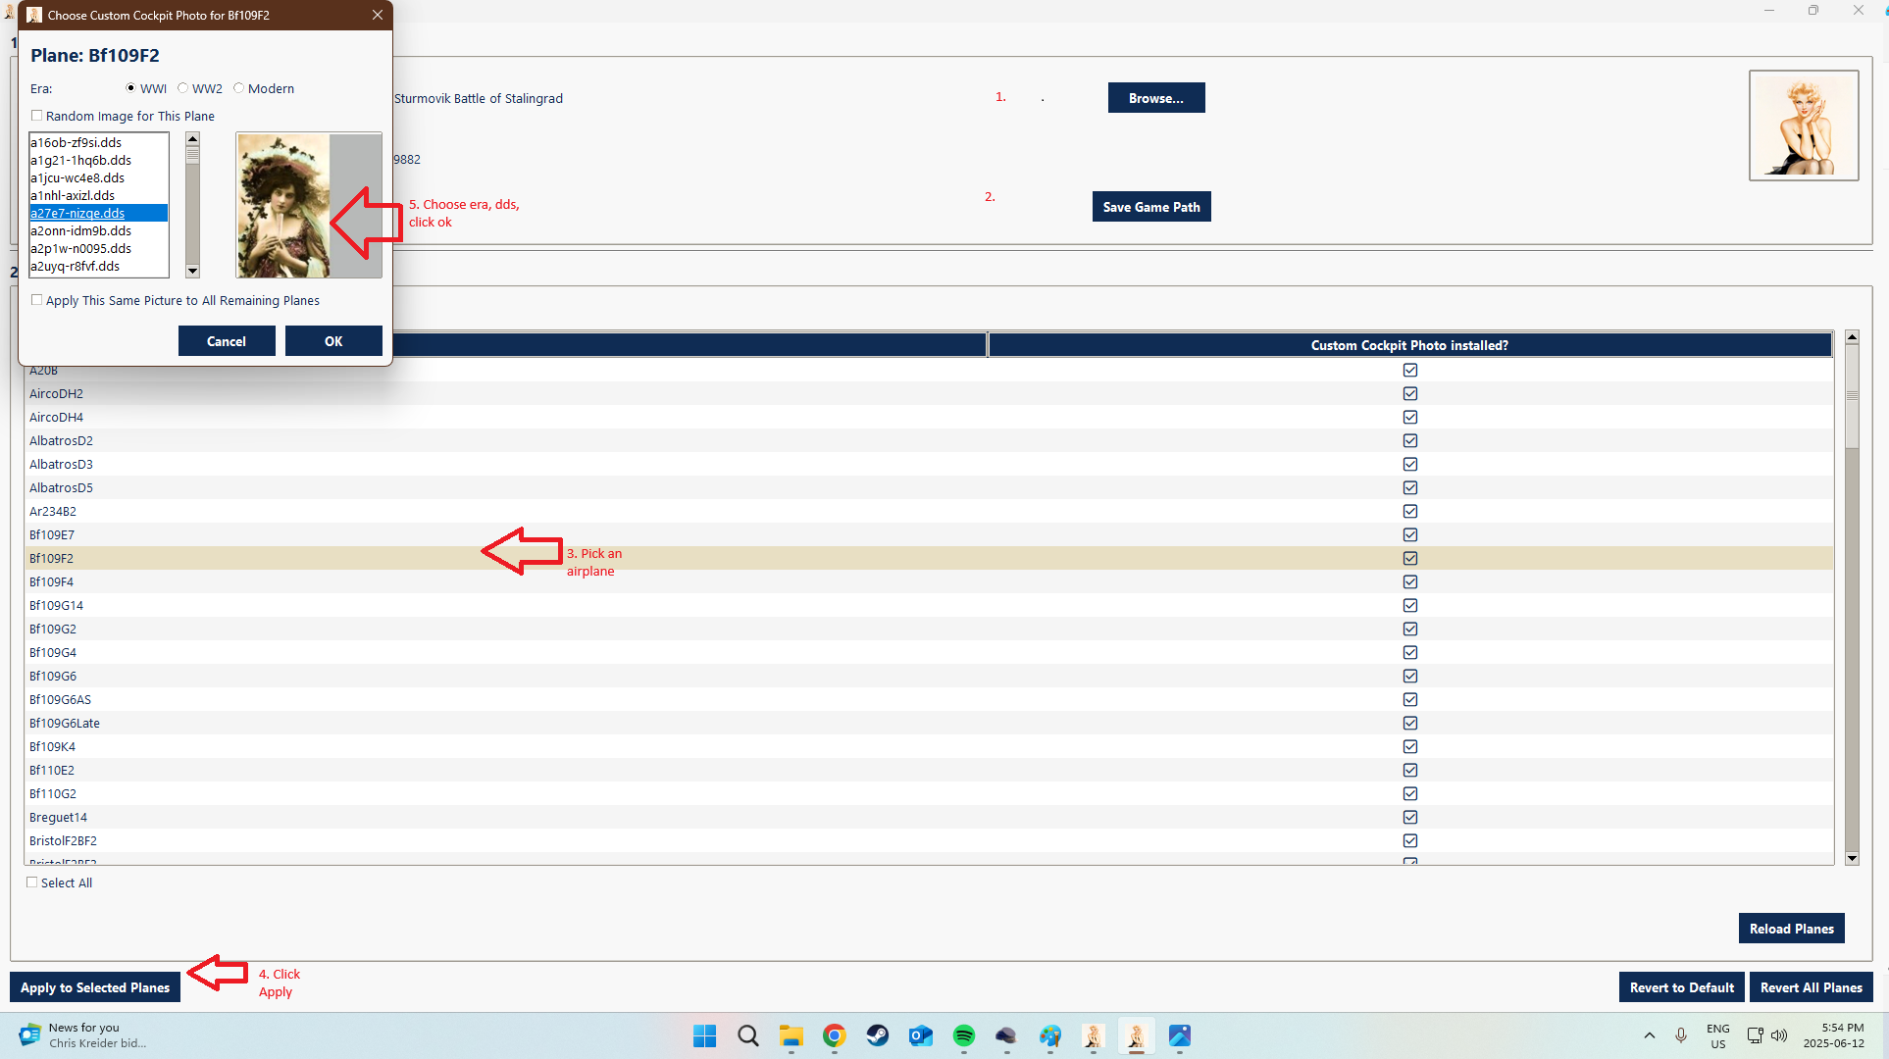Click the dds file list down arrow
The width and height of the screenshot is (1889, 1059).
point(193,271)
